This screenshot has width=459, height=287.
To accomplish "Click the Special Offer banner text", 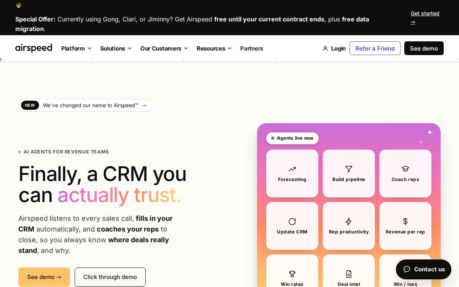I will [192, 24].
